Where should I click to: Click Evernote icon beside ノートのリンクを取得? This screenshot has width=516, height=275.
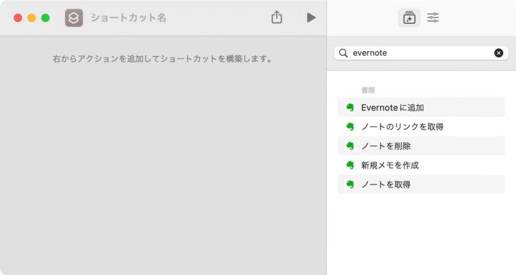tap(350, 126)
